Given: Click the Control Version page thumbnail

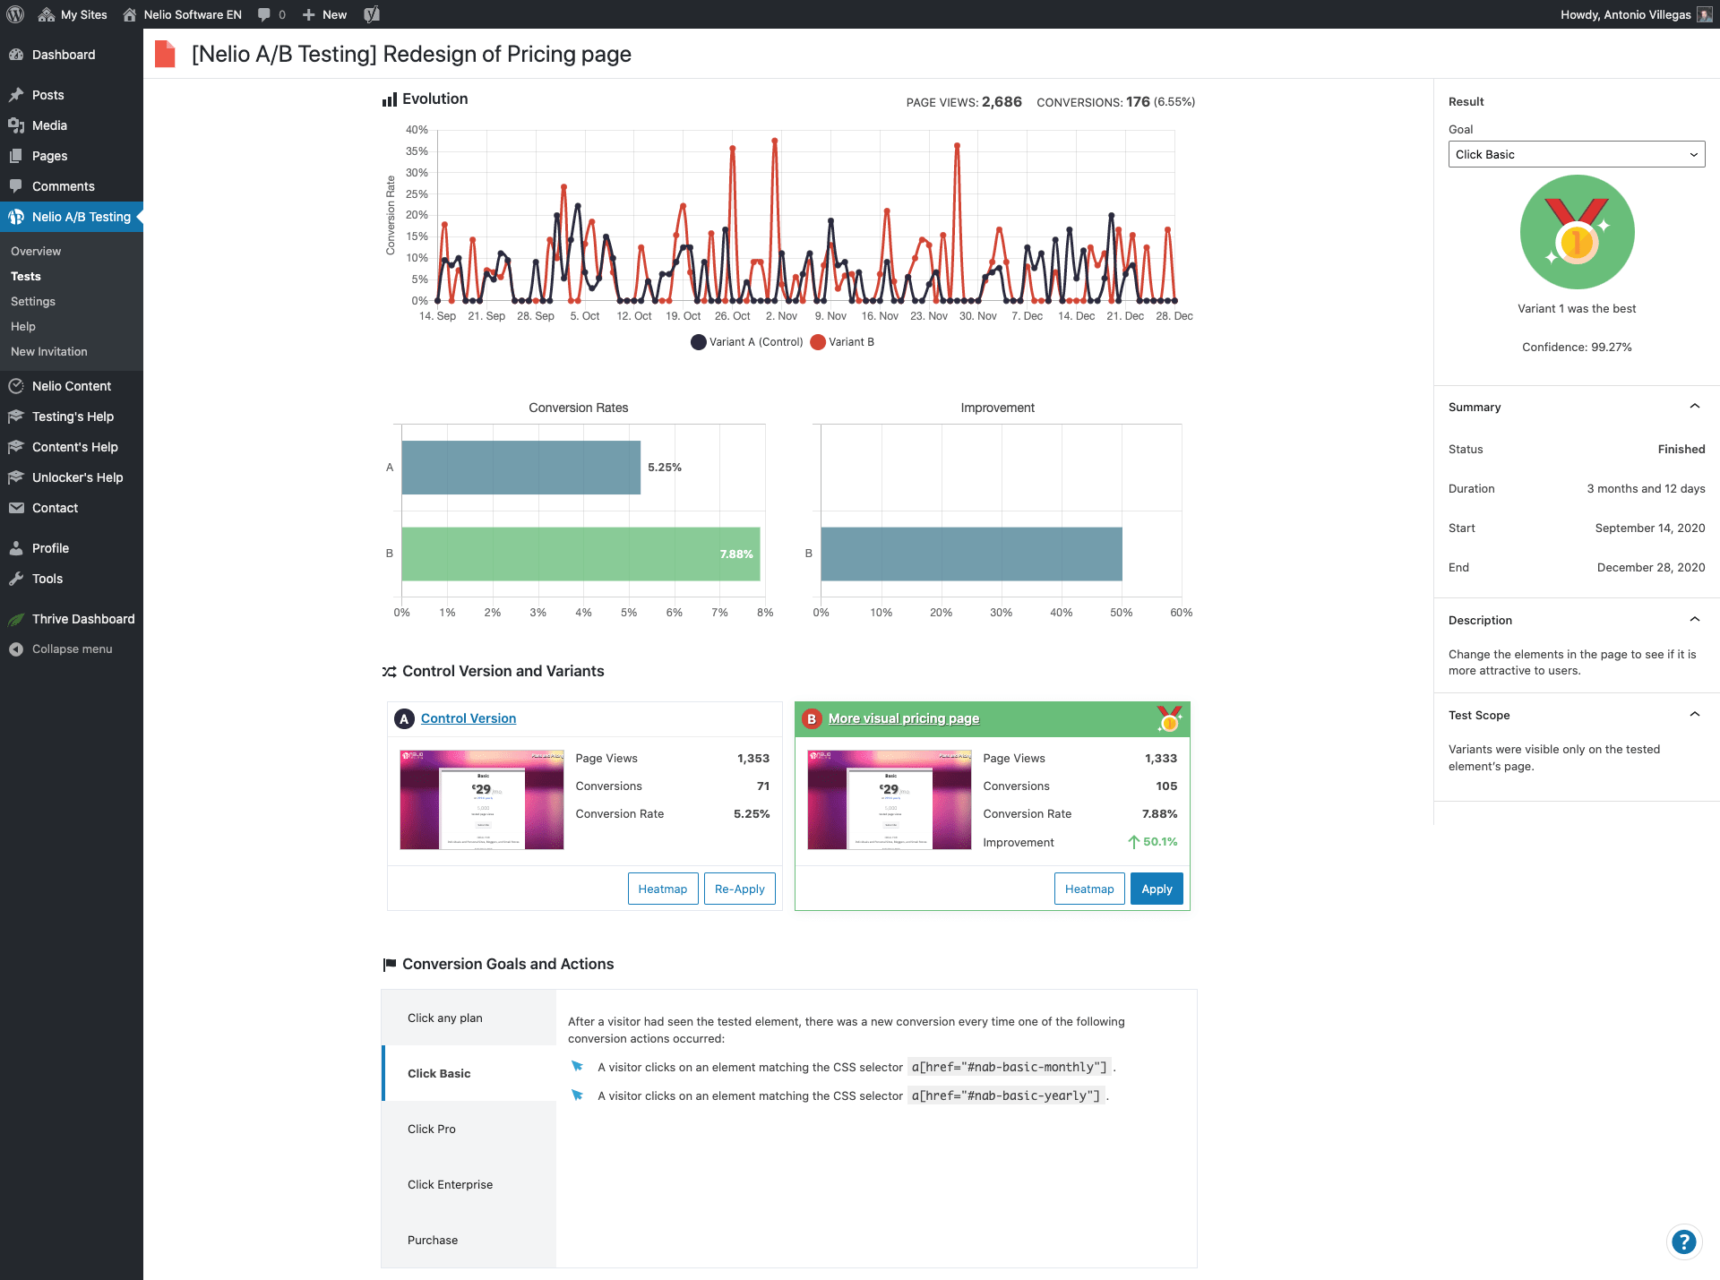Looking at the screenshot, I should [x=481, y=799].
